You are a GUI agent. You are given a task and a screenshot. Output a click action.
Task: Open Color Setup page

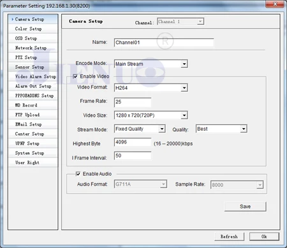[x=33, y=29]
